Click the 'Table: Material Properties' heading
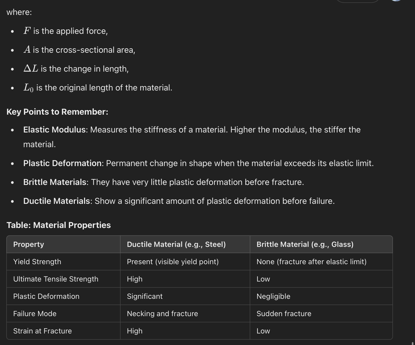The width and height of the screenshot is (415, 345). (x=59, y=225)
